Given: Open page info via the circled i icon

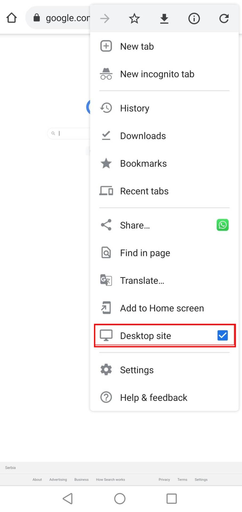Looking at the screenshot, I should (x=194, y=18).
